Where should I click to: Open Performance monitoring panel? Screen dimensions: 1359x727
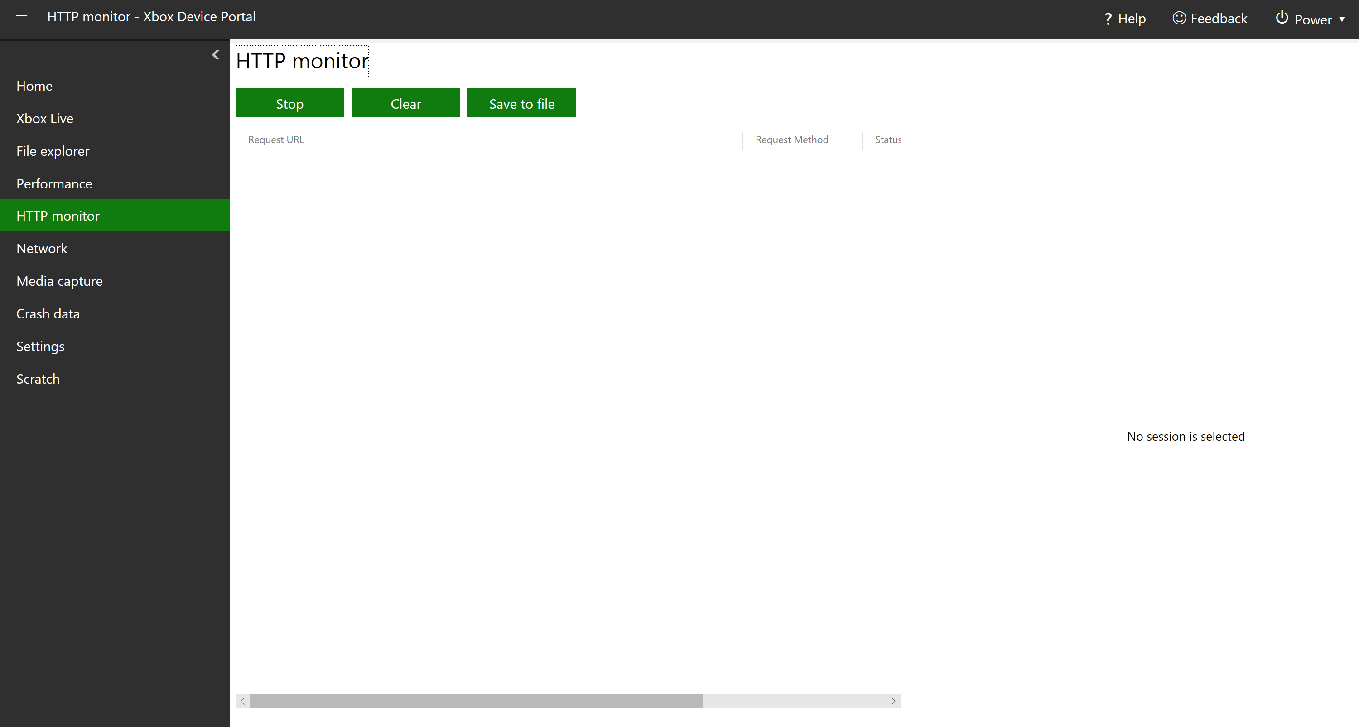coord(54,183)
